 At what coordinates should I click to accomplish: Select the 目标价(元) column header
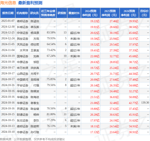tap(144, 13)
